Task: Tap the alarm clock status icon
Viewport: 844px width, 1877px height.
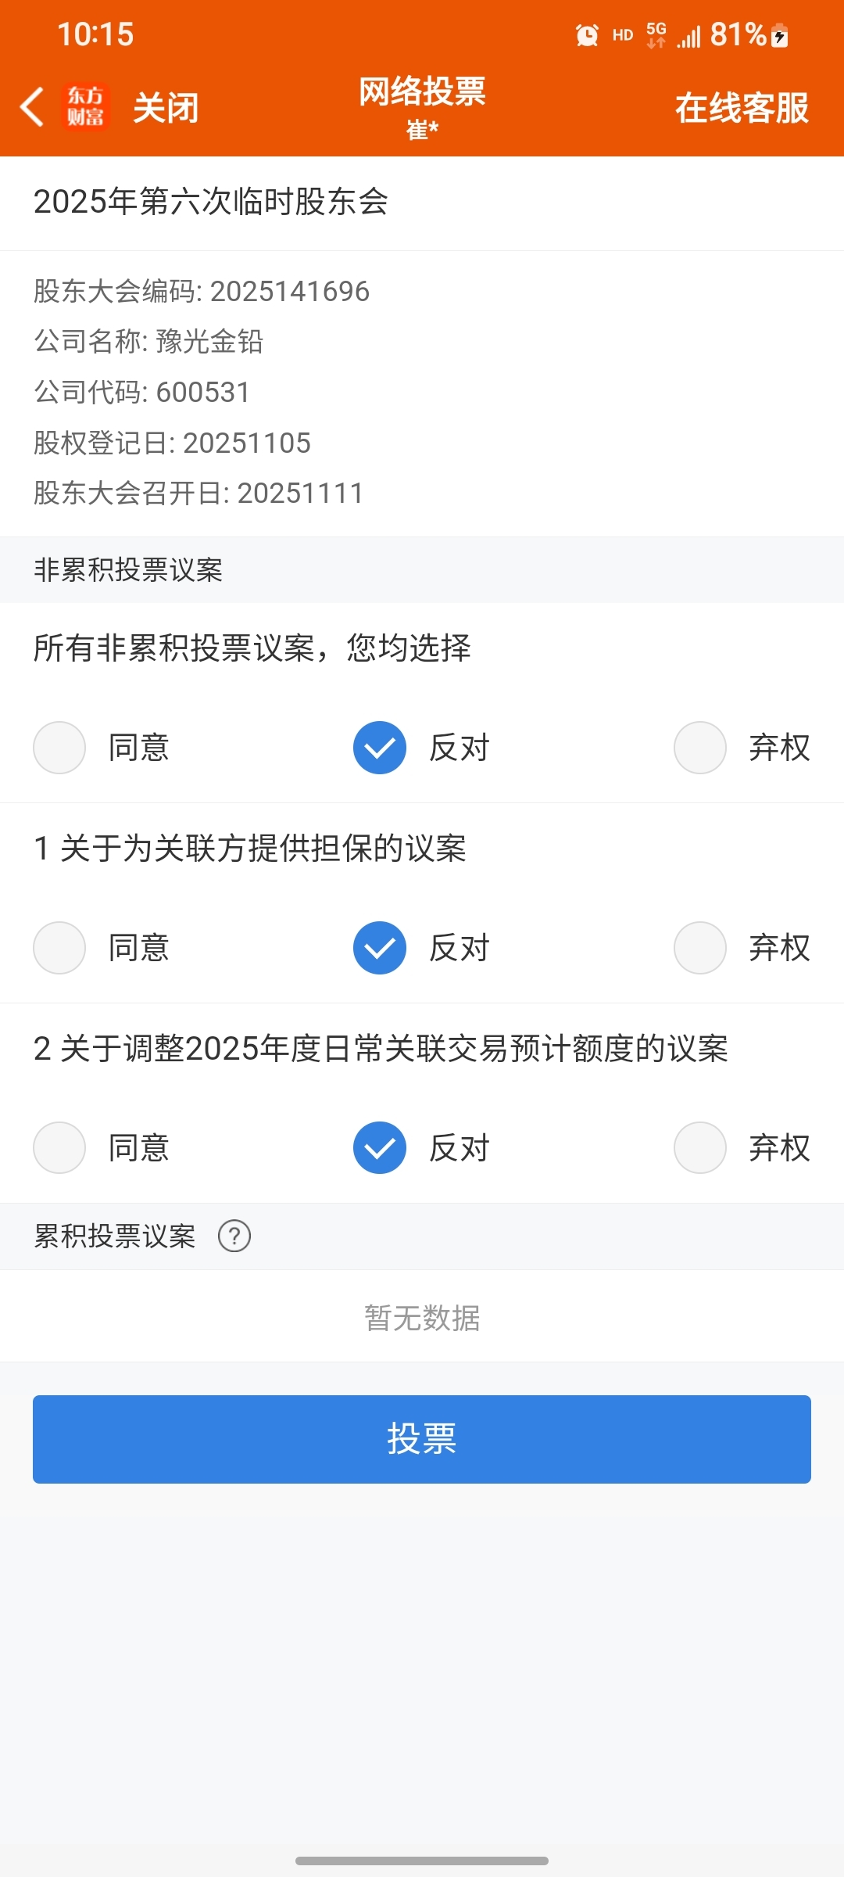Action: [587, 35]
